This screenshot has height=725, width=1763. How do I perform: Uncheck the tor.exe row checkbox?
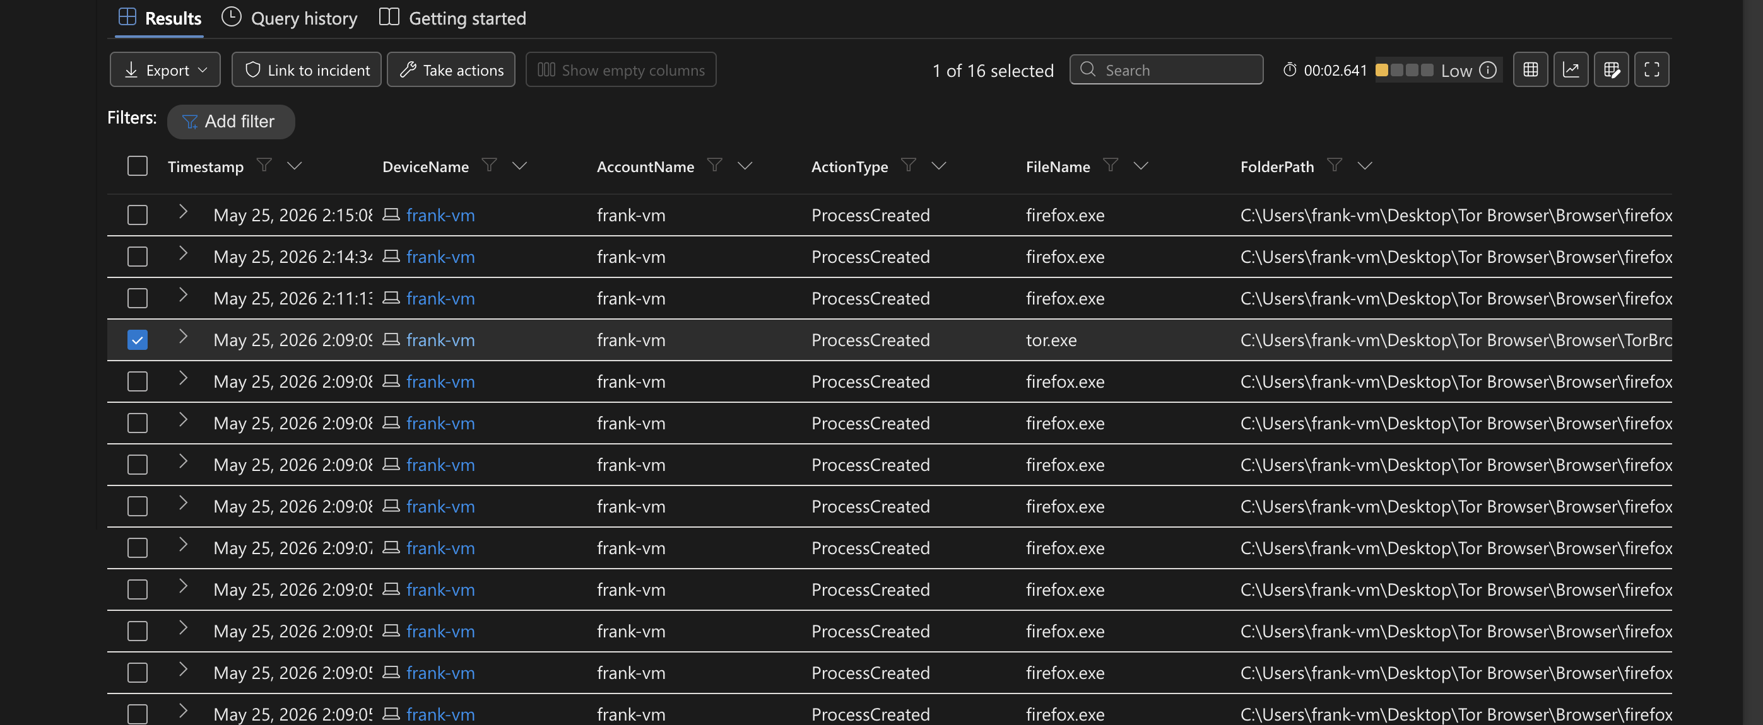click(x=138, y=340)
